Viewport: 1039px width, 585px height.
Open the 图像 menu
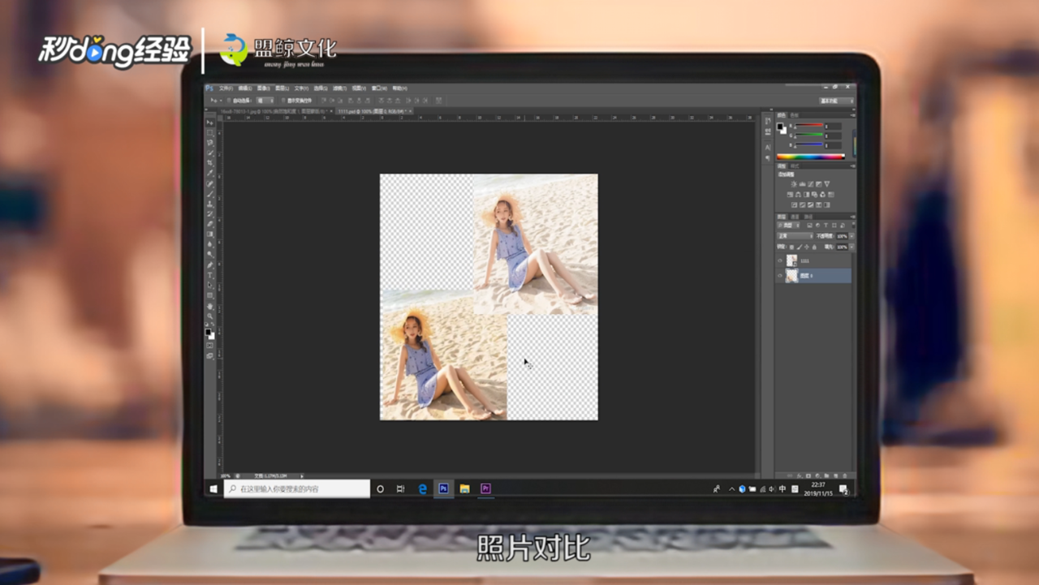tap(263, 88)
